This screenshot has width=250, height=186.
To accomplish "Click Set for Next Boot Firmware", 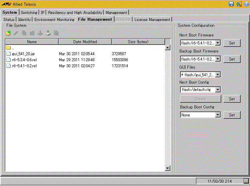I will [x=232, y=43].
